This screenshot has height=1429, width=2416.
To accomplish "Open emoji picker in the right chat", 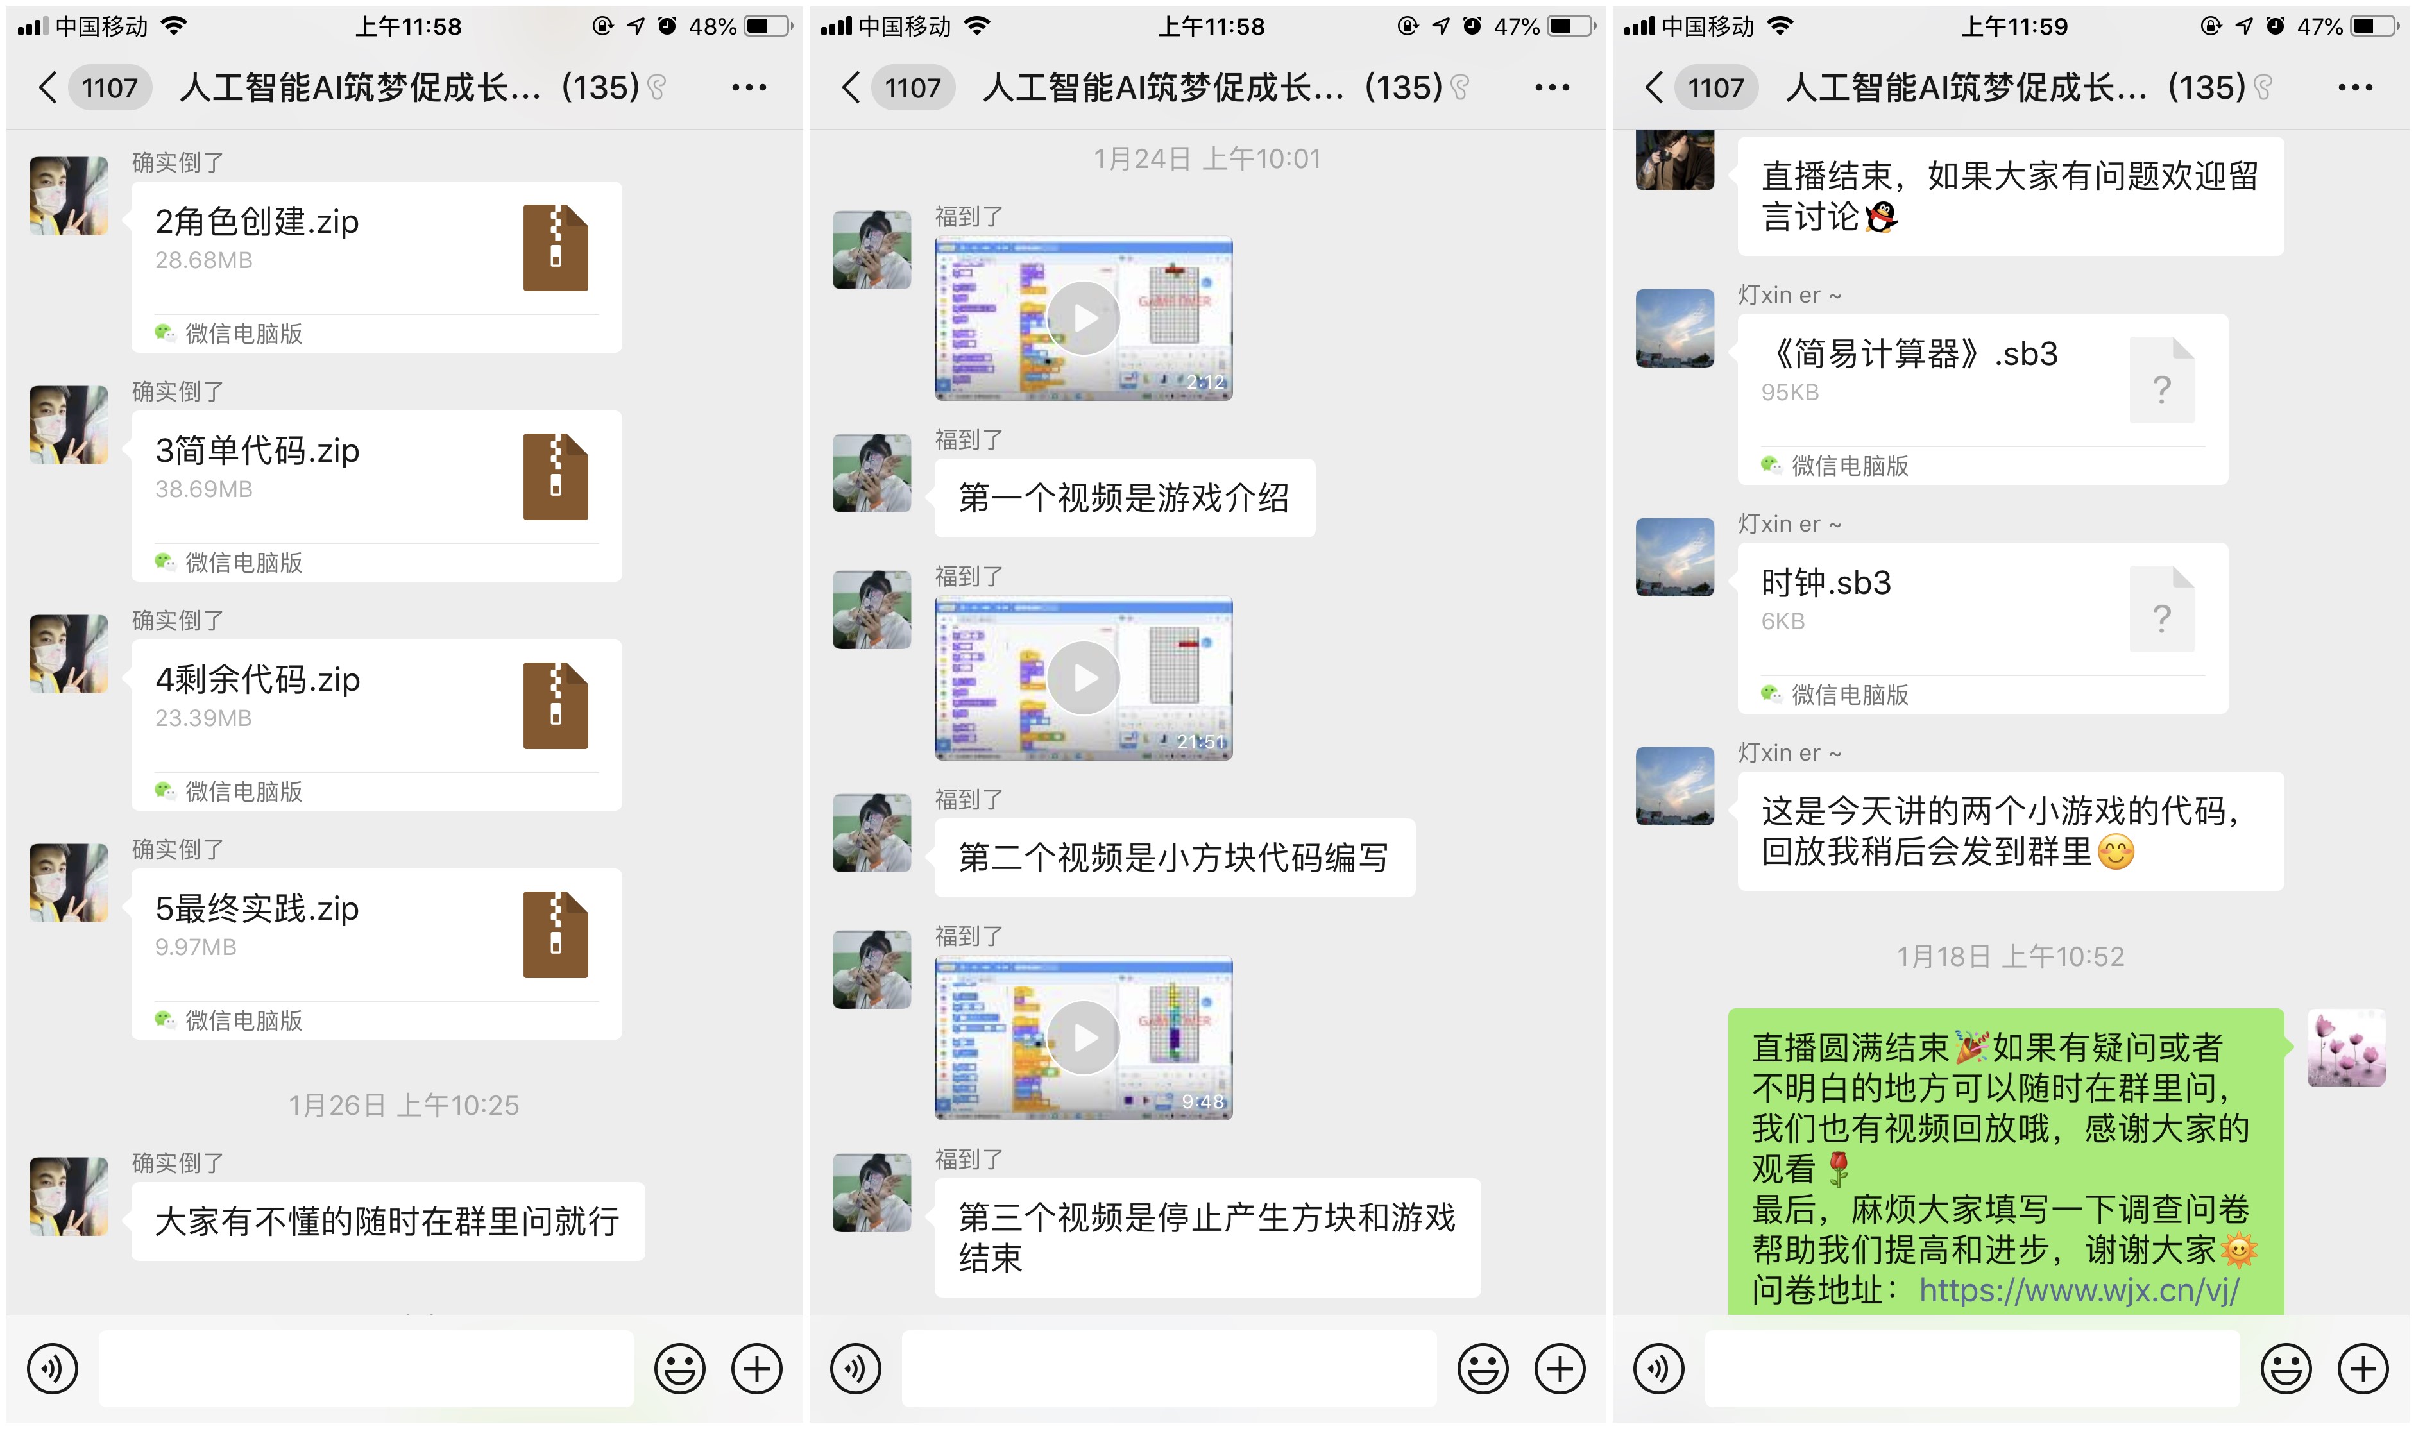I will click(2286, 1368).
